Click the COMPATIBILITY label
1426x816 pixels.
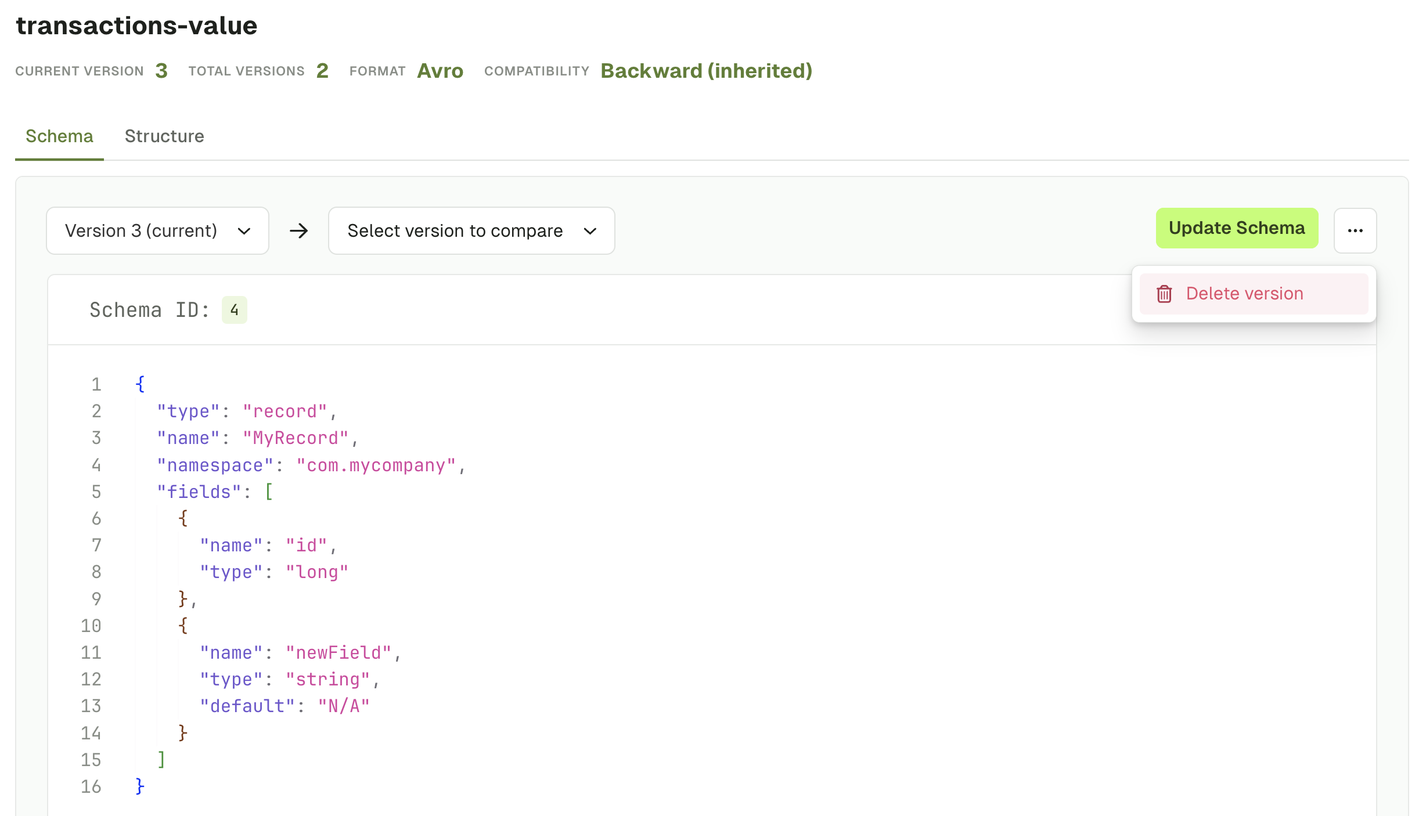pyautogui.click(x=537, y=71)
